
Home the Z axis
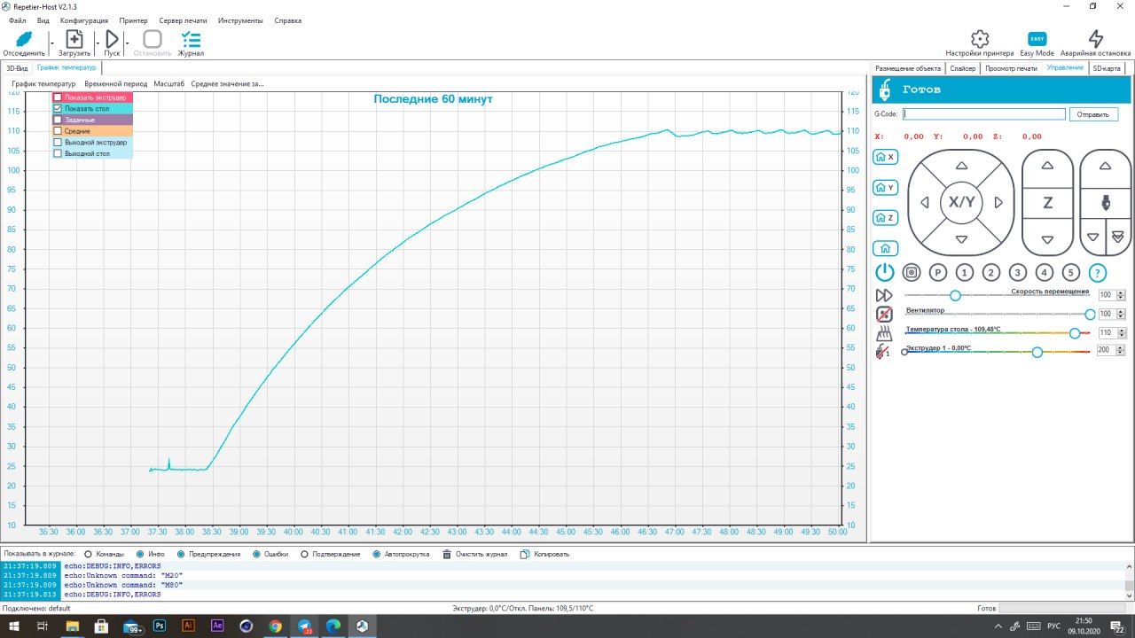[885, 218]
